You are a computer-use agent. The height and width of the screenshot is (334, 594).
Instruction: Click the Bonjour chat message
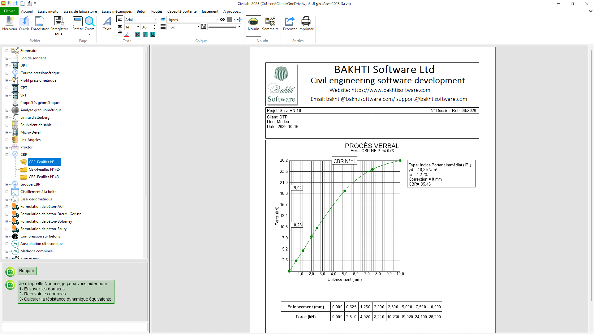27,271
